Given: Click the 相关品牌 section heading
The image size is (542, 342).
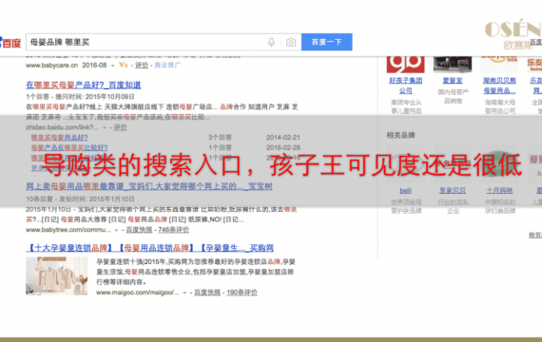Looking at the screenshot, I should click(400, 135).
